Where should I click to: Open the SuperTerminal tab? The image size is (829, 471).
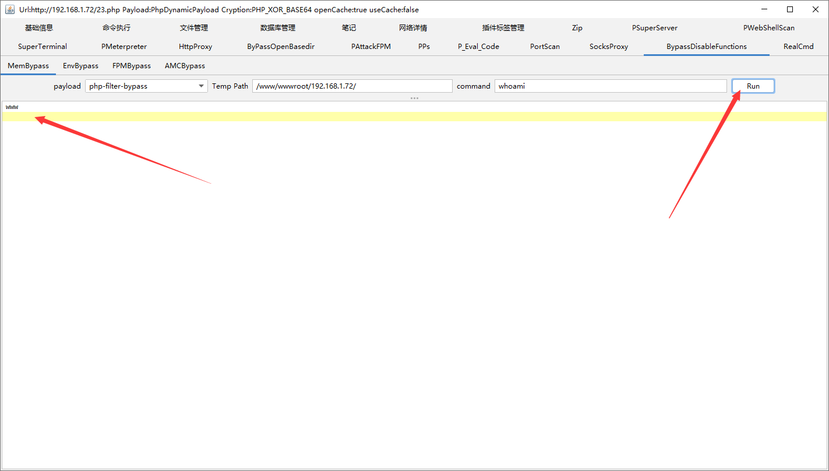click(x=43, y=47)
